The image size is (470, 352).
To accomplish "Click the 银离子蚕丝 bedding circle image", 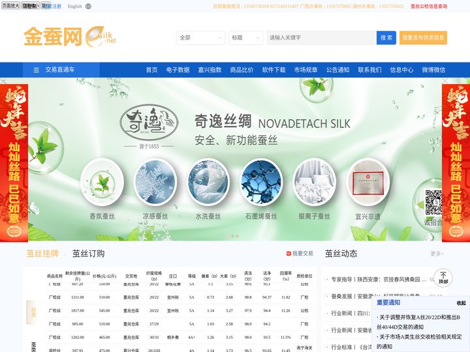I will (x=315, y=182).
